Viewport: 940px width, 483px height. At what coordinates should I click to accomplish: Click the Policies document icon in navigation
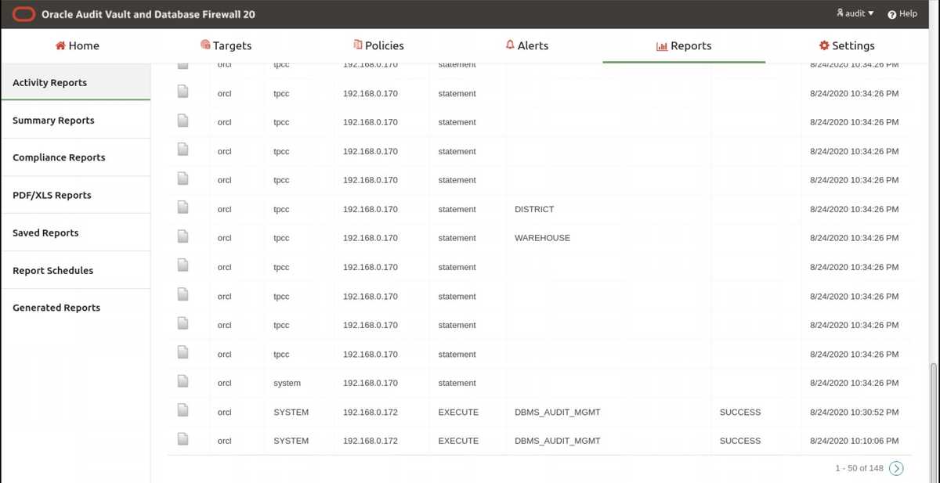(356, 45)
